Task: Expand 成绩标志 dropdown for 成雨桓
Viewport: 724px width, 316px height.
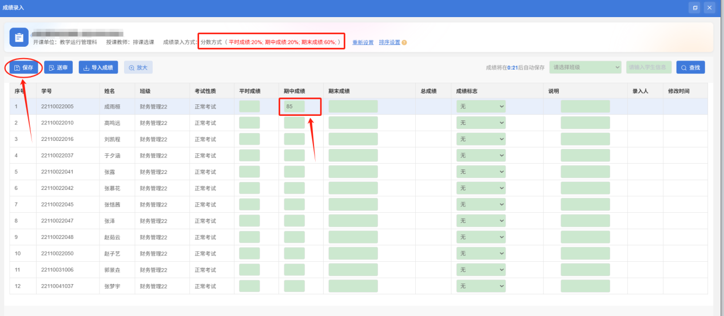Action: [x=481, y=107]
